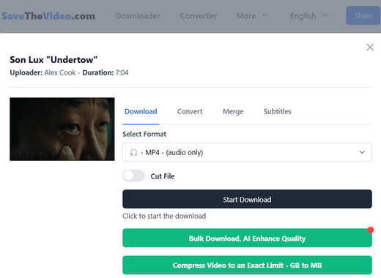This screenshot has width=381, height=278.
Task: Open the Subtitles tab
Action: pos(277,112)
